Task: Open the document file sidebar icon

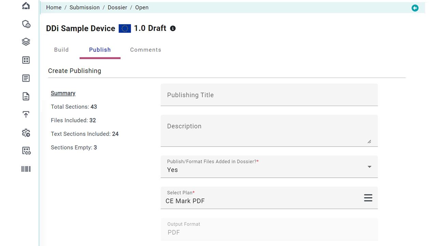Action: click(26, 97)
